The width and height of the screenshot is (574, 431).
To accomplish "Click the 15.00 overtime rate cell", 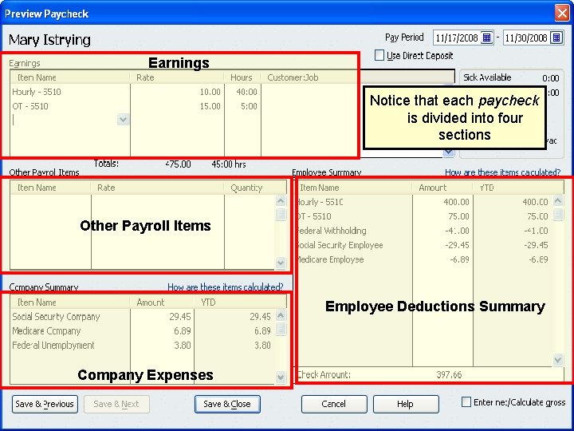I will pos(210,106).
